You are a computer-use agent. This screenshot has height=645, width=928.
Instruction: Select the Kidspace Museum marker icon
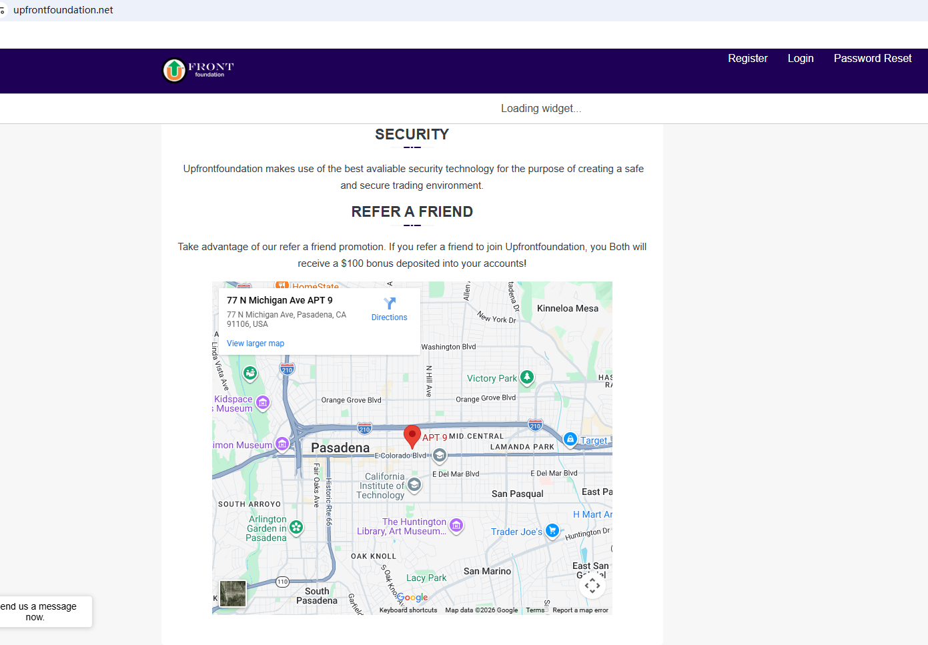tap(263, 402)
